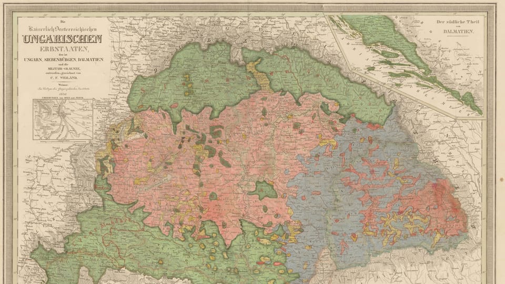Image resolution: width=505 pixels, height=284 pixels.
Task: Click the title word "ERBSTAATEN,"
Action: tap(64, 49)
